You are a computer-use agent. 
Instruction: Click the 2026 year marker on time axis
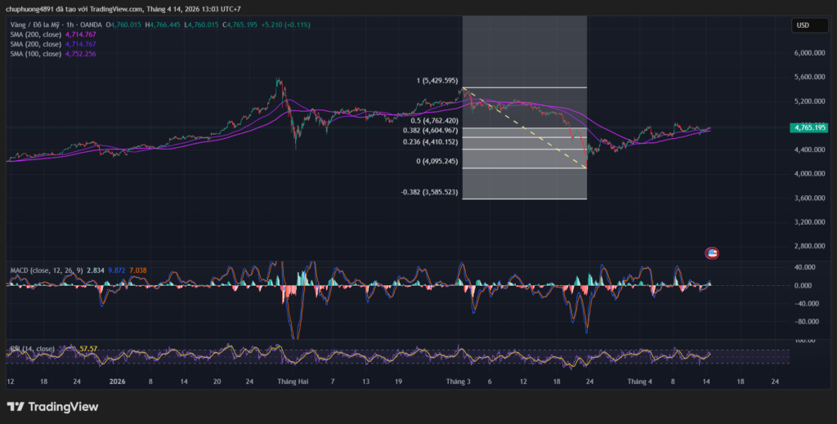[x=117, y=382]
